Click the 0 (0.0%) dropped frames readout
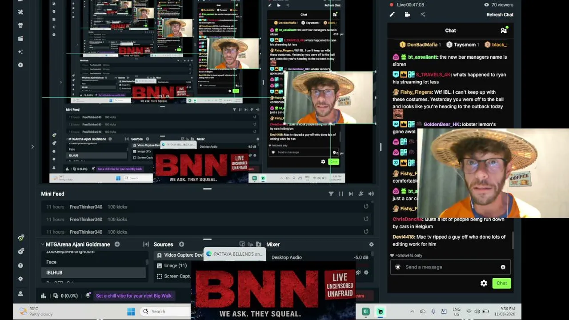Screen dimensions: 569x320 point(65,296)
